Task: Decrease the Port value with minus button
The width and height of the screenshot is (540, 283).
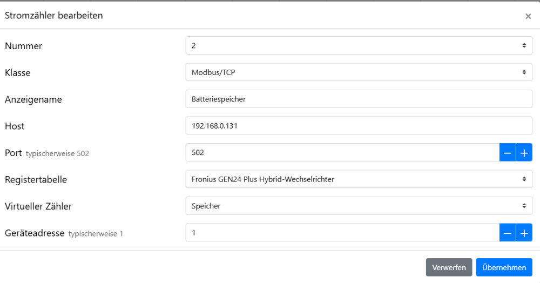Action: [508, 153]
